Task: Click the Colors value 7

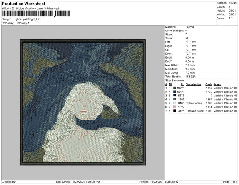Action: [x=229, y=7]
